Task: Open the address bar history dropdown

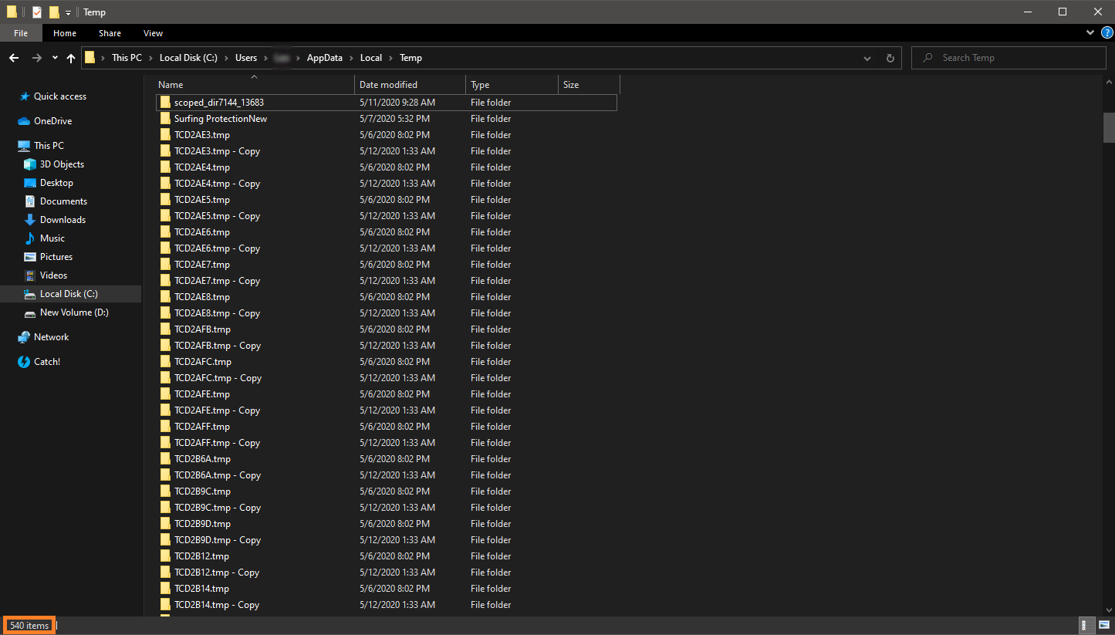Action: 867,58
